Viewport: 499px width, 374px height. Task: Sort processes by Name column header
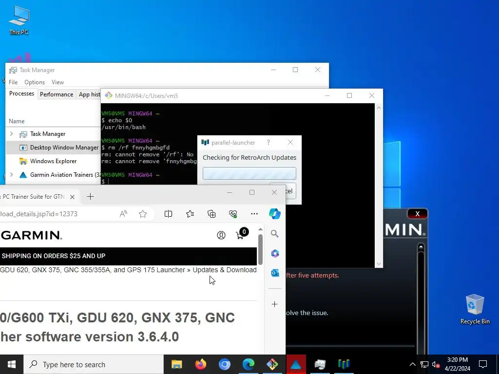[17, 121]
